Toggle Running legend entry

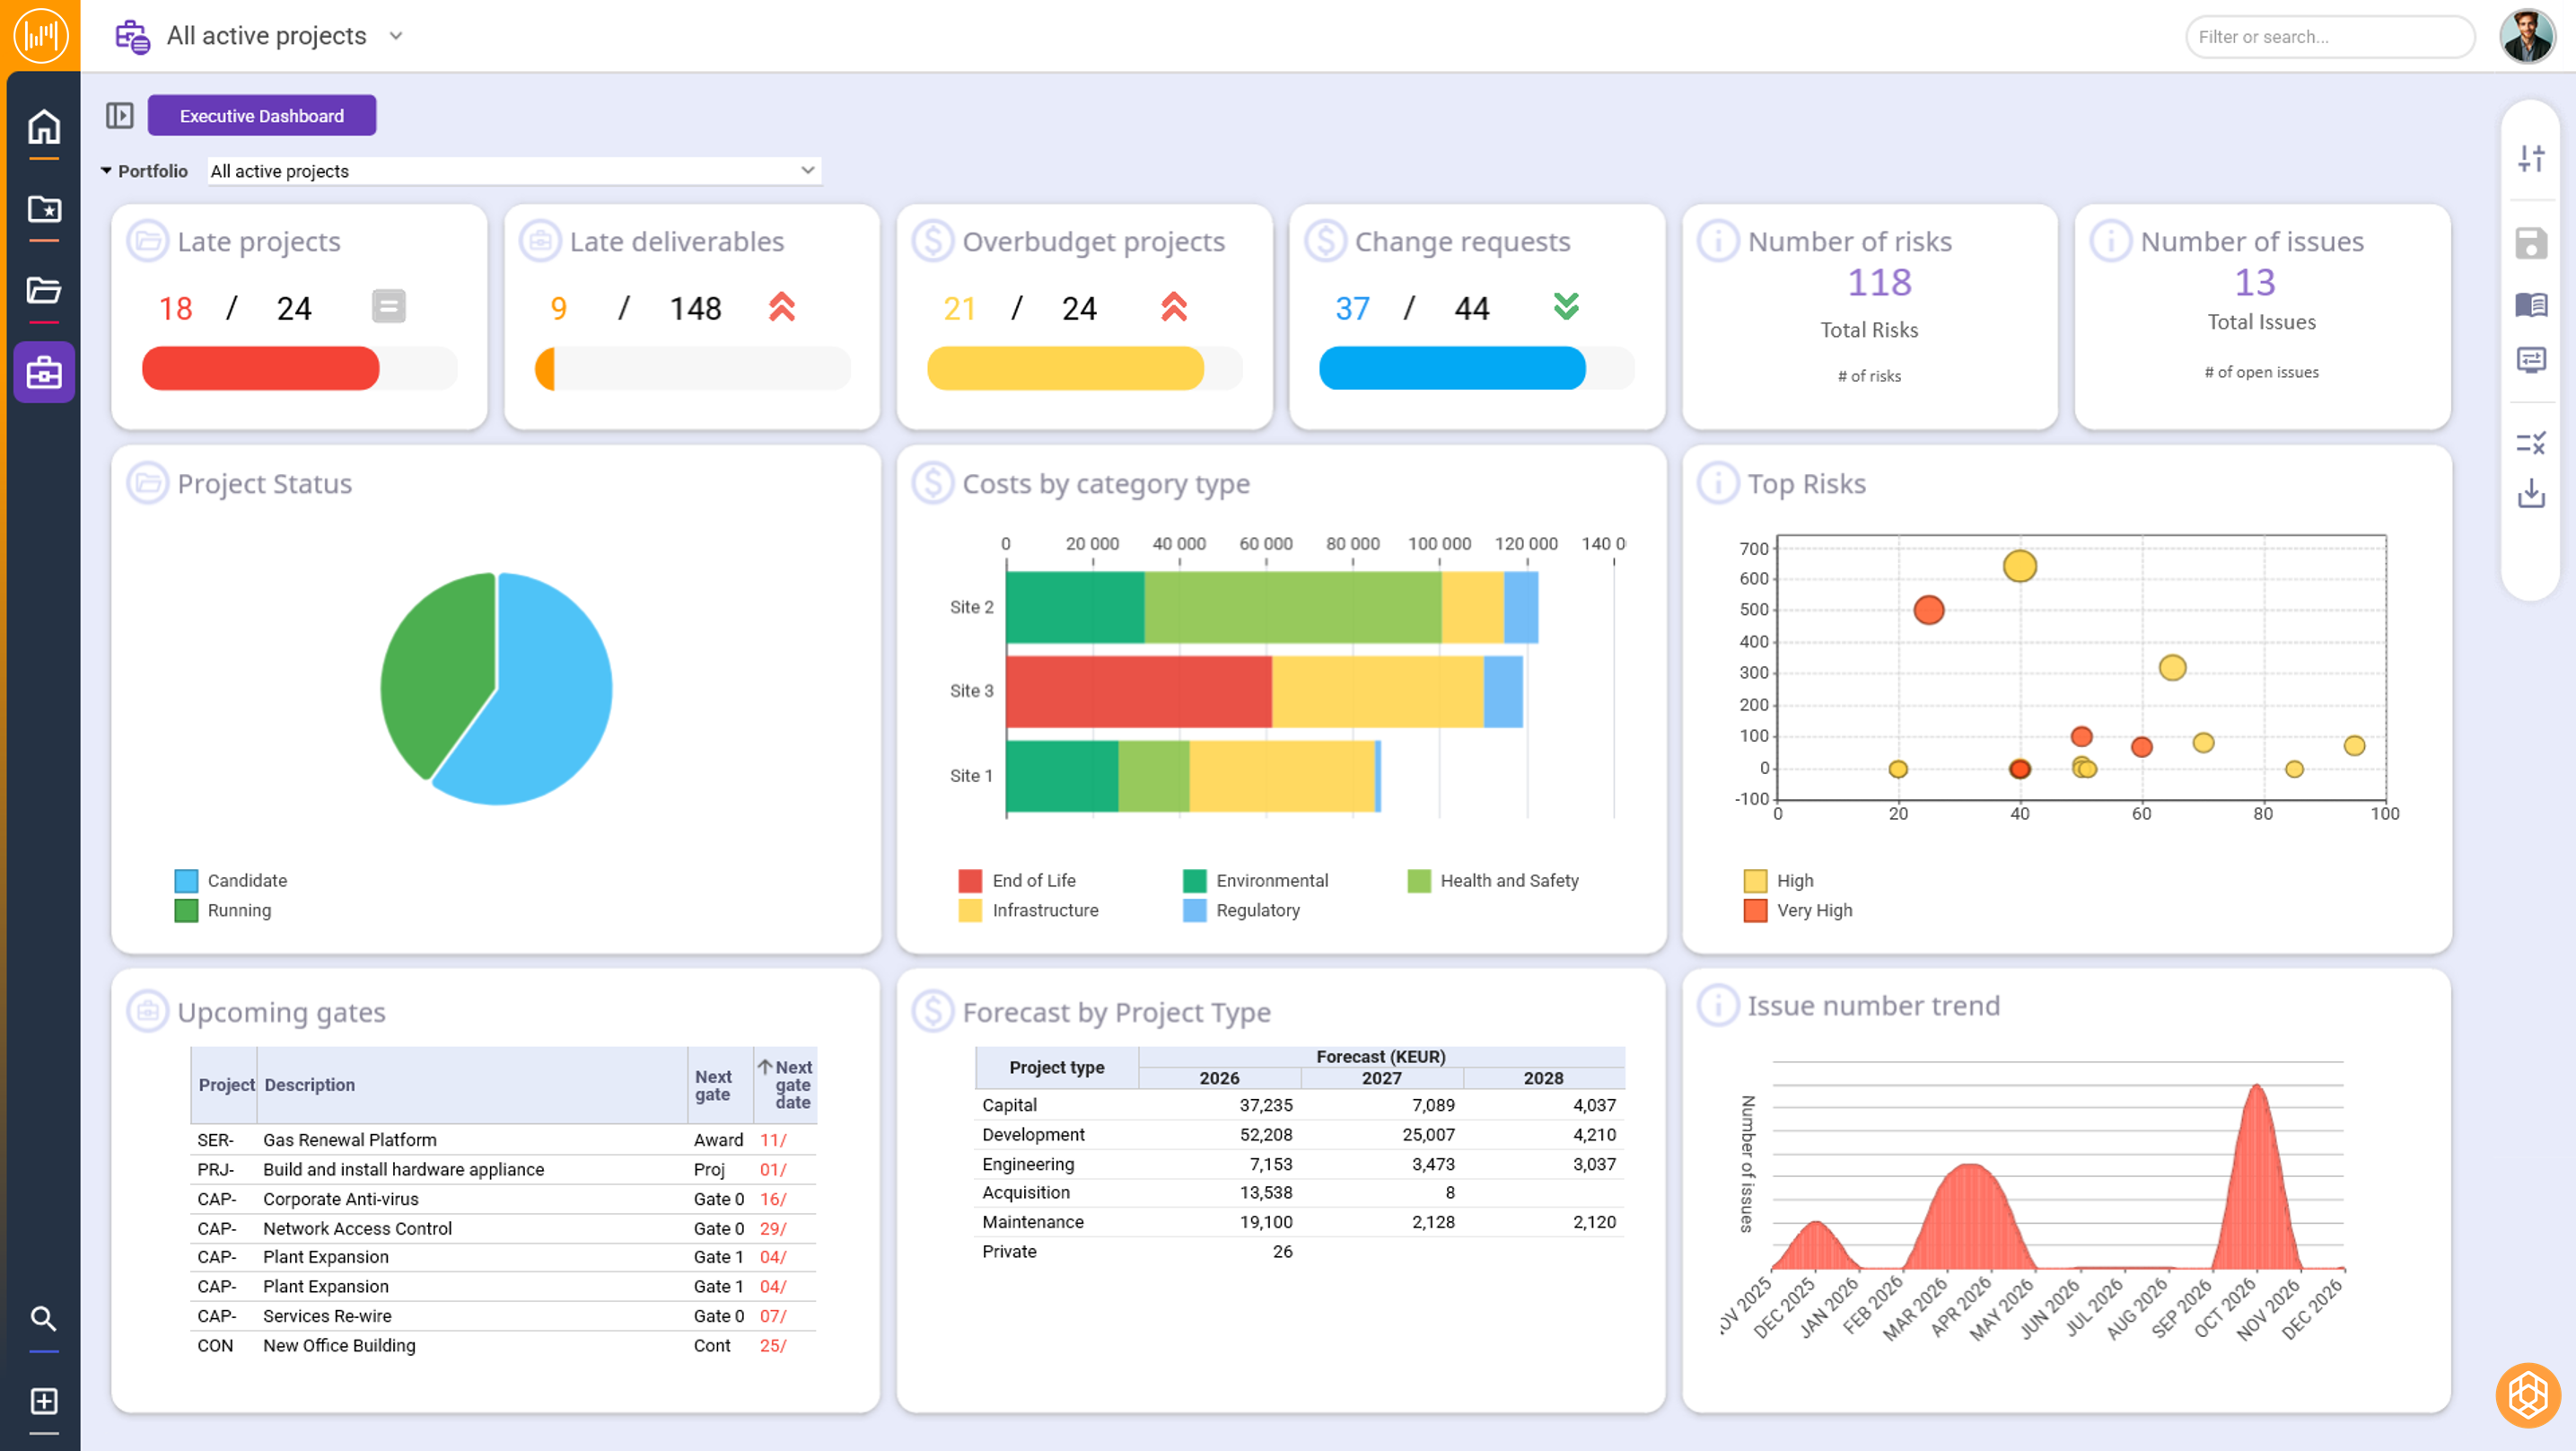pos(223,910)
